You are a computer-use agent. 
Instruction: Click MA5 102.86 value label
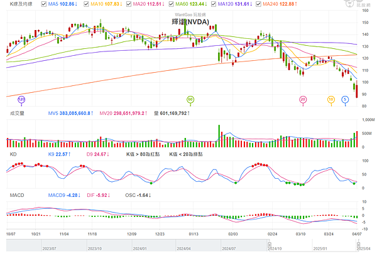pyautogui.click(x=62, y=4)
